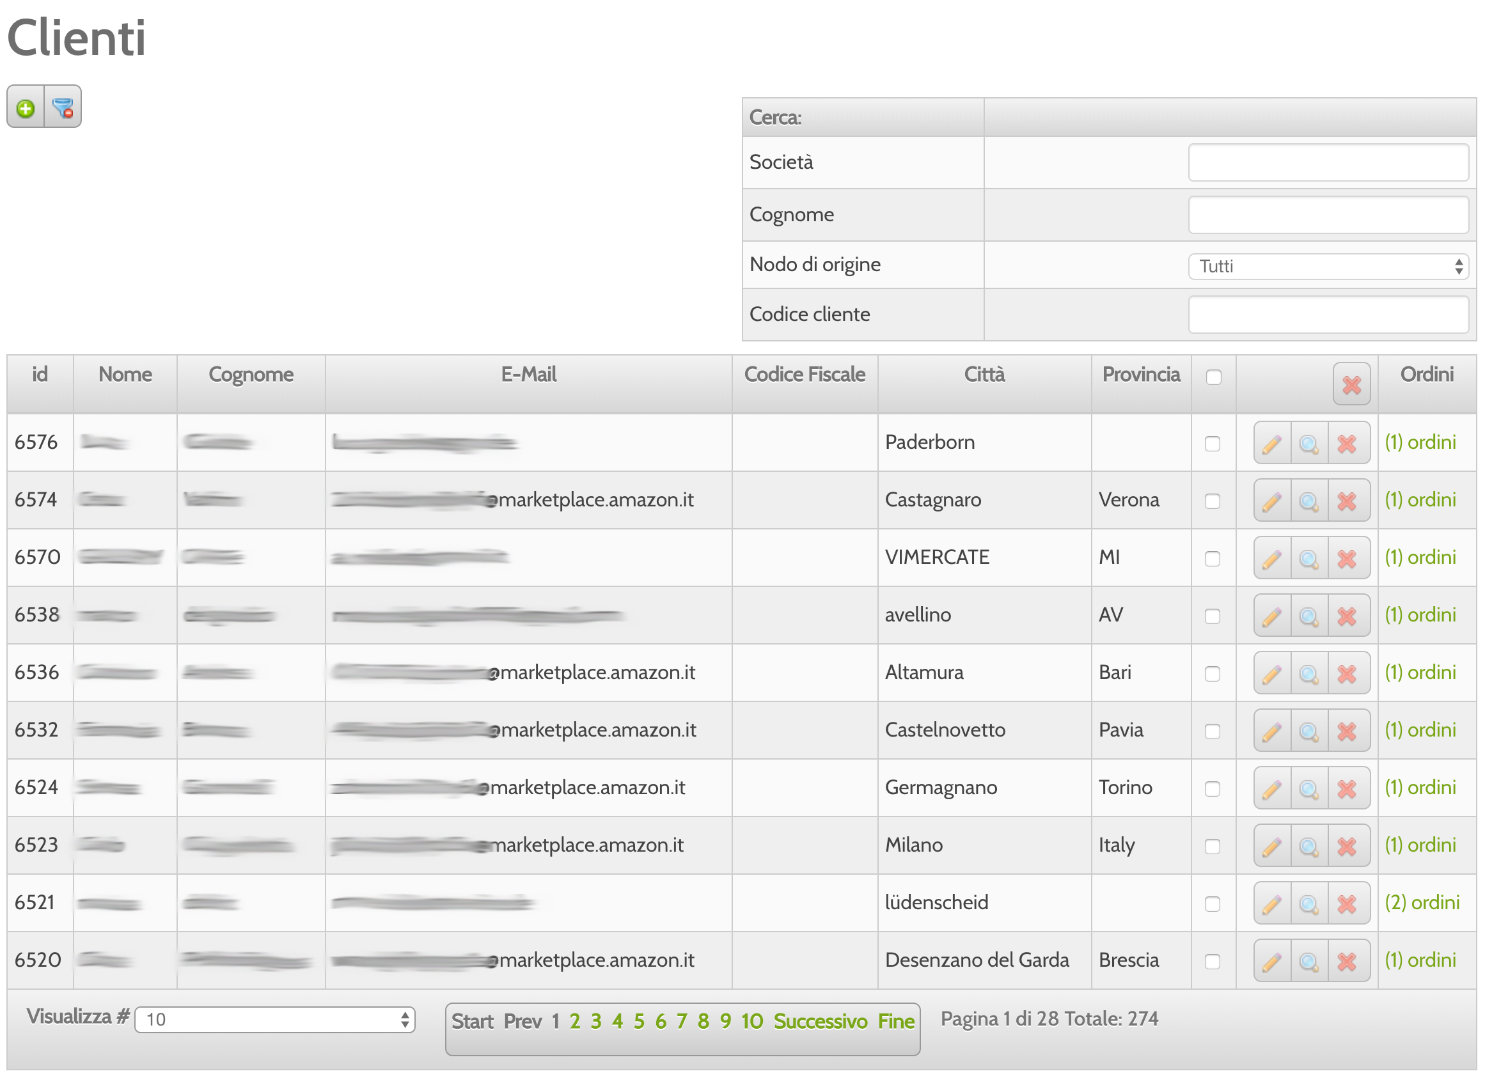
Task: Open the magnifier view for client 6574
Action: tap(1310, 499)
